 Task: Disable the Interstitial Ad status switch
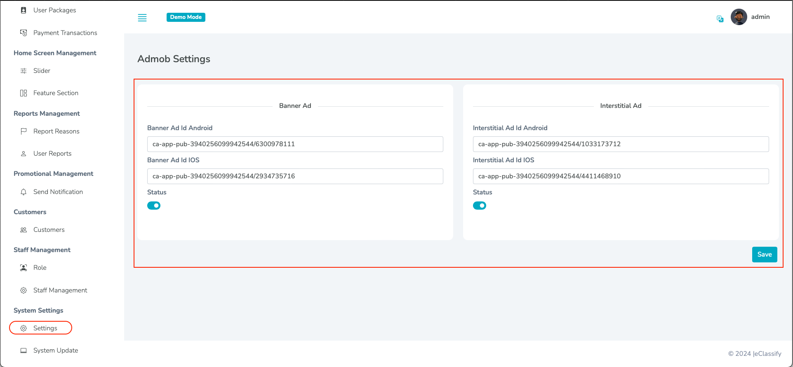[x=480, y=206]
